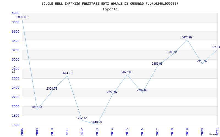Select data label 3859.05
This screenshot has height=137, width=220.
coord(22,17)
